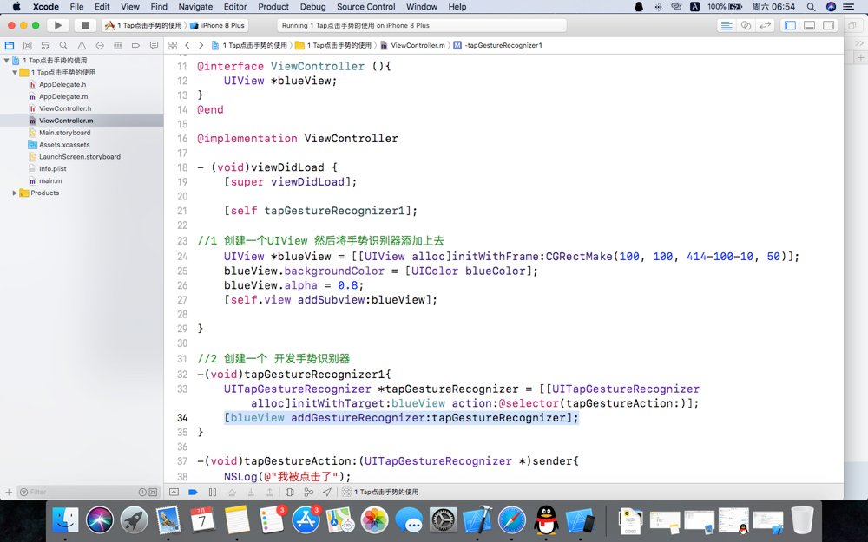Click the Run (play) button in toolbar
This screenshot has width=868, height=542.
click(57, 25)
